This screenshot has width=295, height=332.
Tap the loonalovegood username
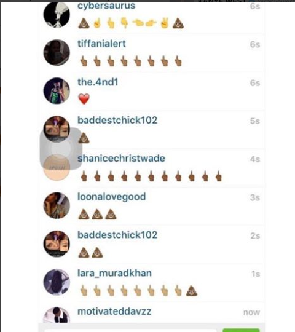[x=111, y=197]
